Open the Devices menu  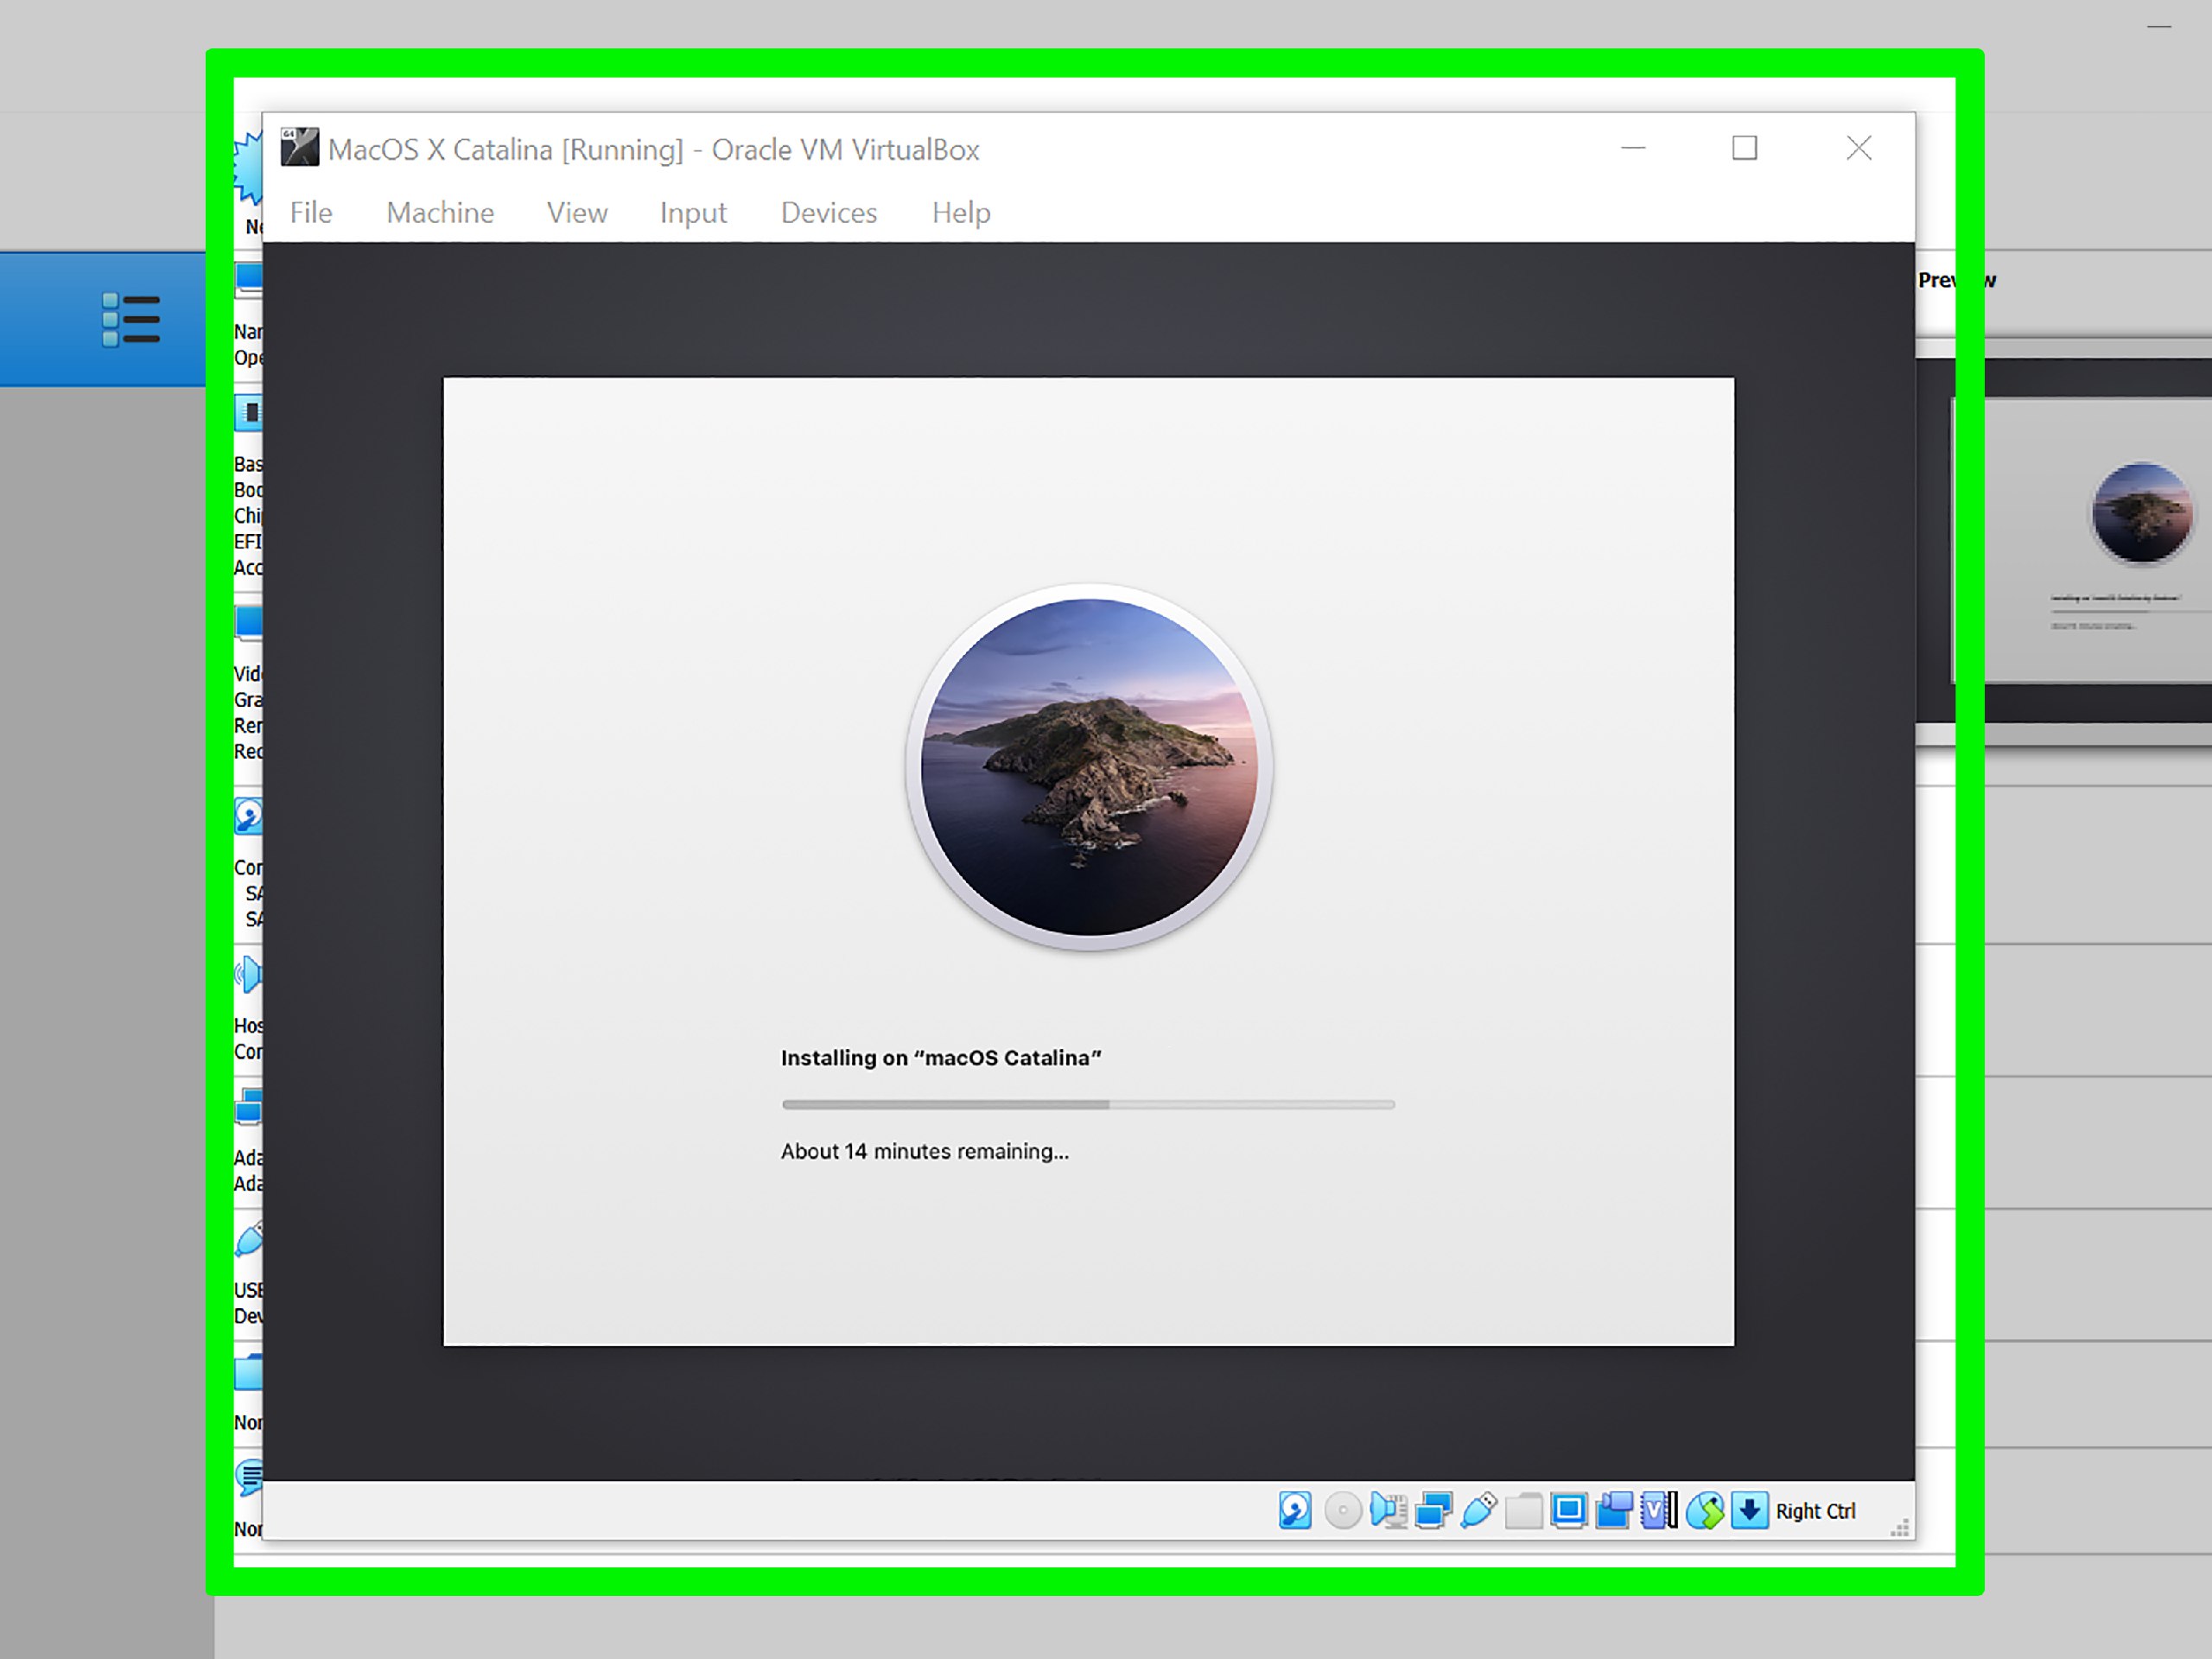(x=829, y=213)
